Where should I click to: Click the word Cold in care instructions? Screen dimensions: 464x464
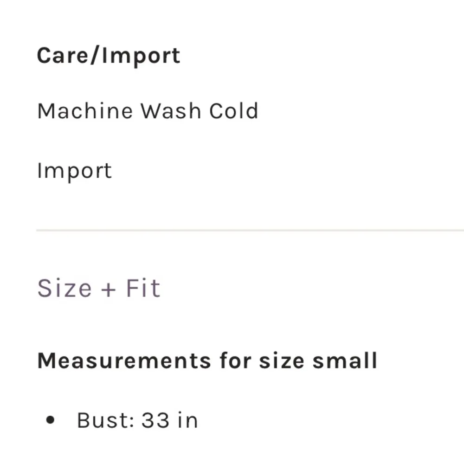(x=233, y=111)
